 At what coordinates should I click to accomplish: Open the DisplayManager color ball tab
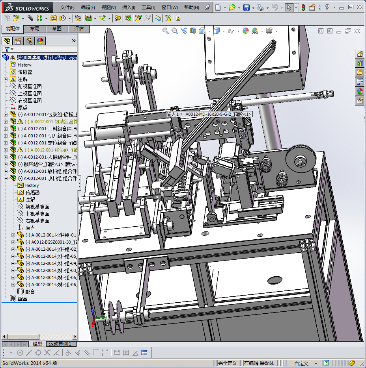point(40,41)
